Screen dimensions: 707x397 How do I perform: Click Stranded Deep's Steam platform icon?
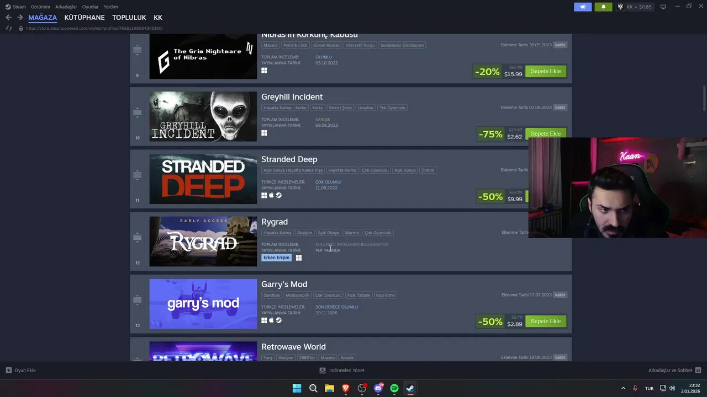[x=278, y=195]
